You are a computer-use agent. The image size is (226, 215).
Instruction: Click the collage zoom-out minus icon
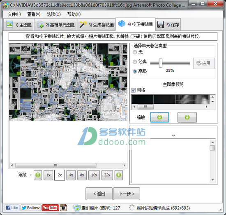38,175
